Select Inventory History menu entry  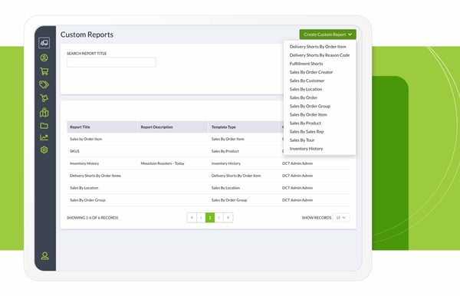306,149
